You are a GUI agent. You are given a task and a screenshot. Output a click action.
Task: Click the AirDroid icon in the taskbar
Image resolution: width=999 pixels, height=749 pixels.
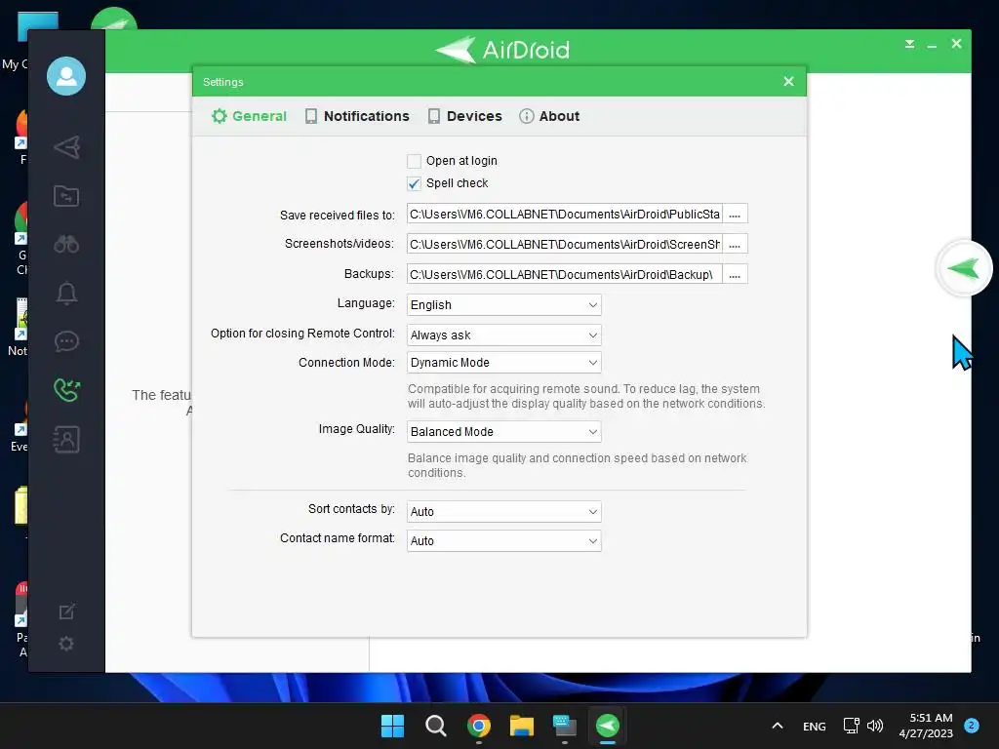[607, 726]
